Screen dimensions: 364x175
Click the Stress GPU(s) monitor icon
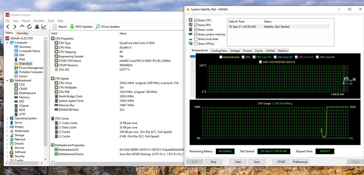tap(191, 44)
